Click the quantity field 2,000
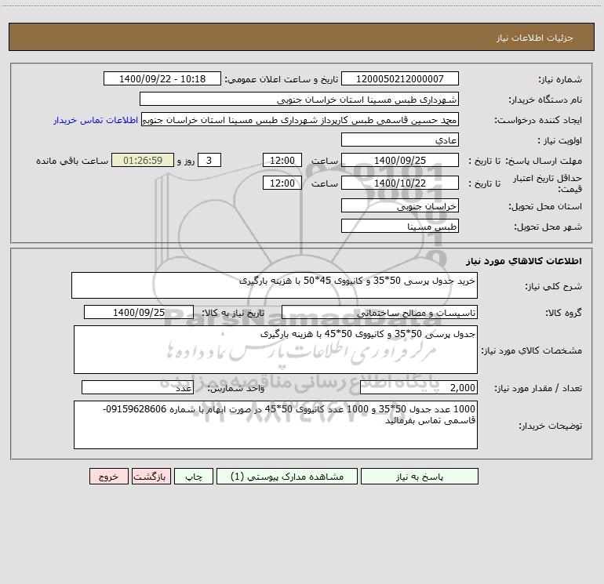604x584 pixels. point(419,387)
